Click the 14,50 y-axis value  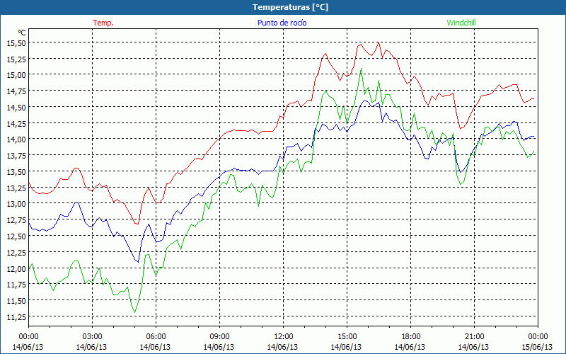16,107
